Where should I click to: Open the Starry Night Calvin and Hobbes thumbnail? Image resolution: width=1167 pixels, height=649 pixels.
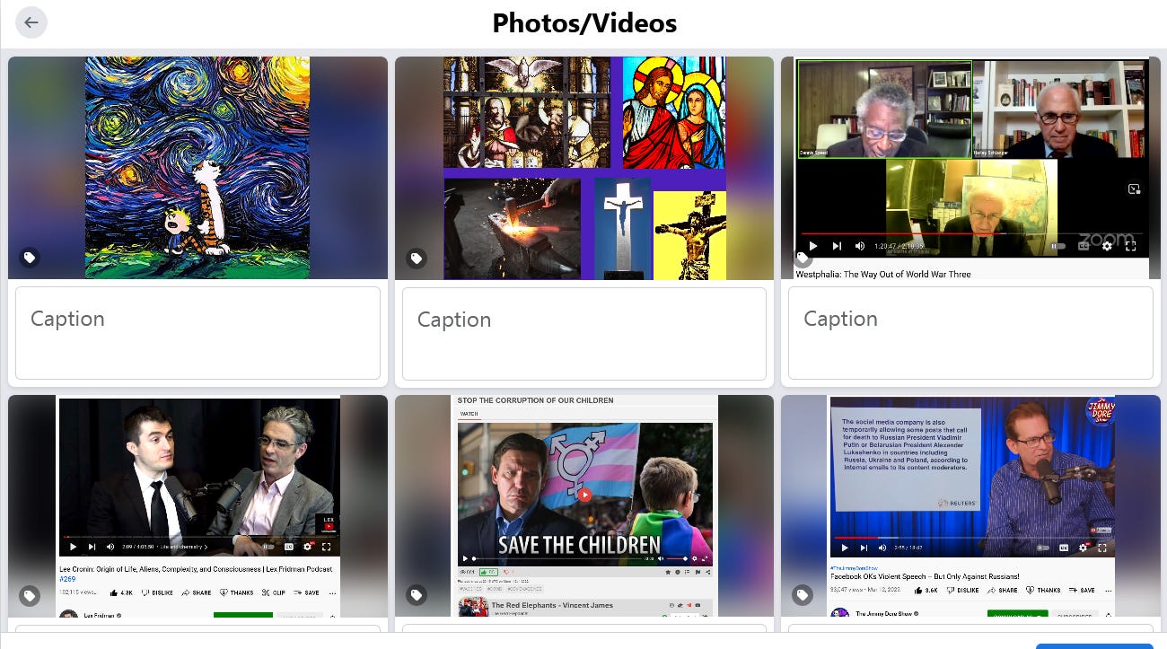tap(197, 168)
